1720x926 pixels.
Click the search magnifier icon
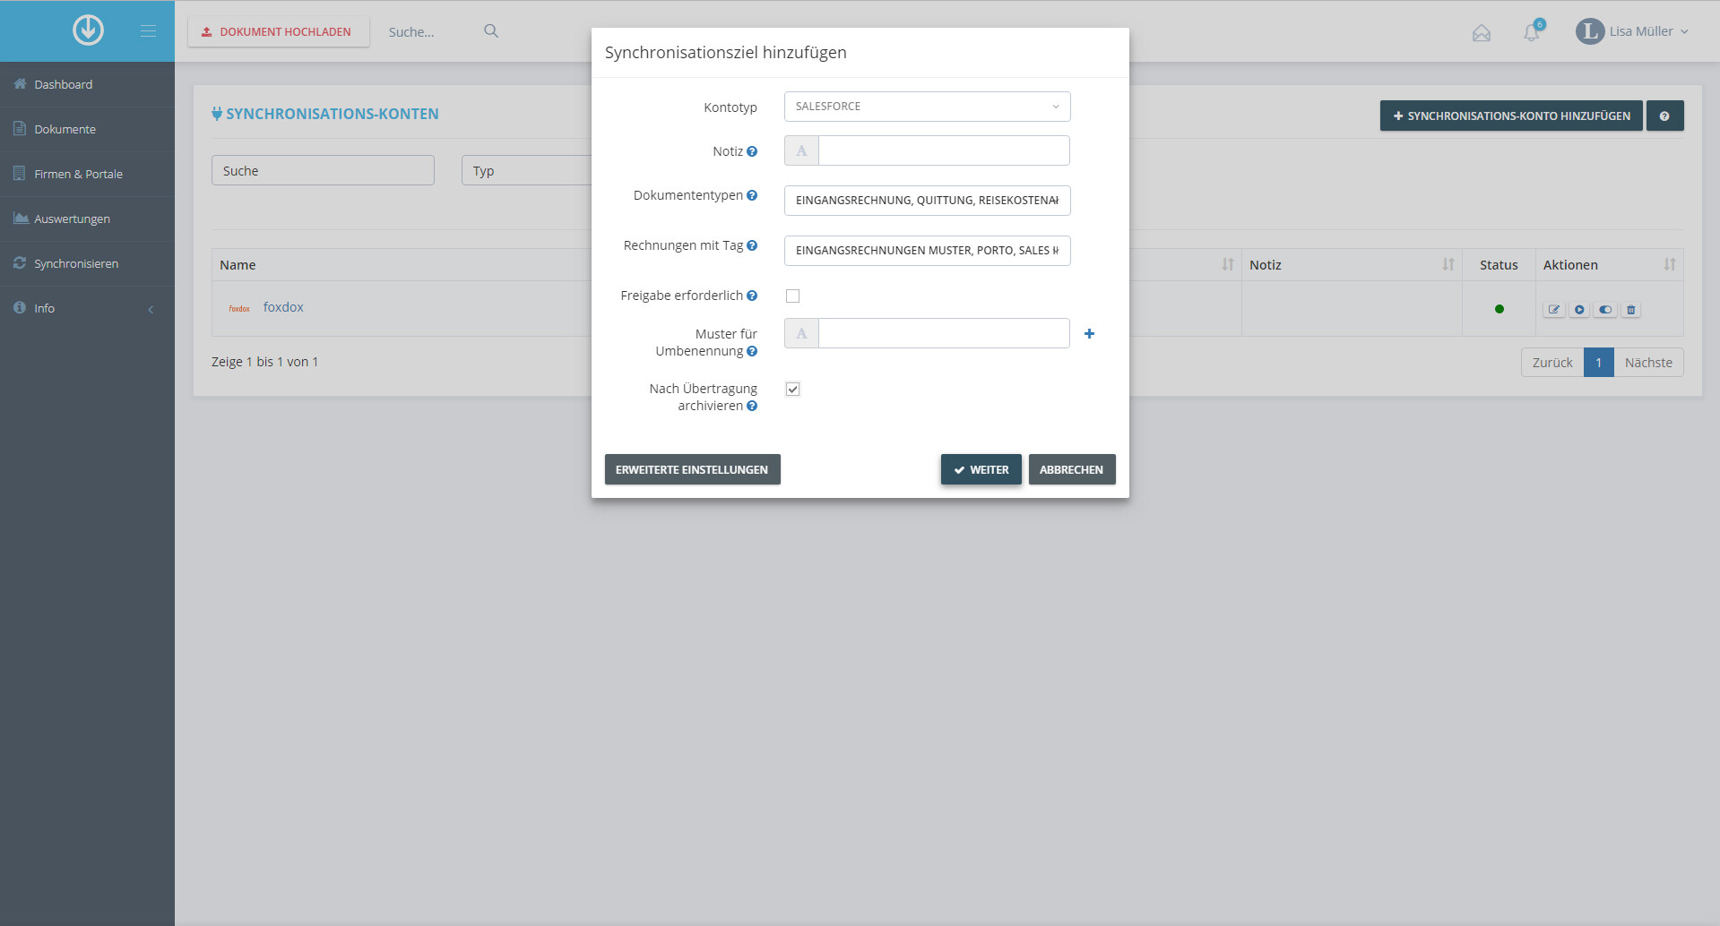(x=491, y=31)
